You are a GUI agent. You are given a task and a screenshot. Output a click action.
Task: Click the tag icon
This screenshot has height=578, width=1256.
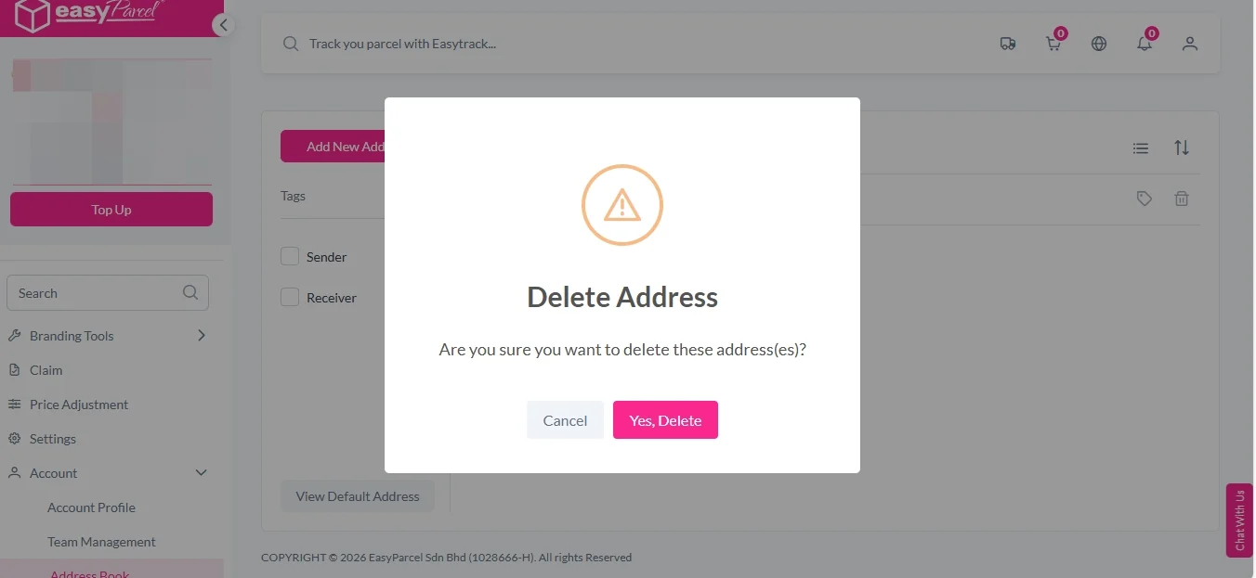coord(1145,199)
